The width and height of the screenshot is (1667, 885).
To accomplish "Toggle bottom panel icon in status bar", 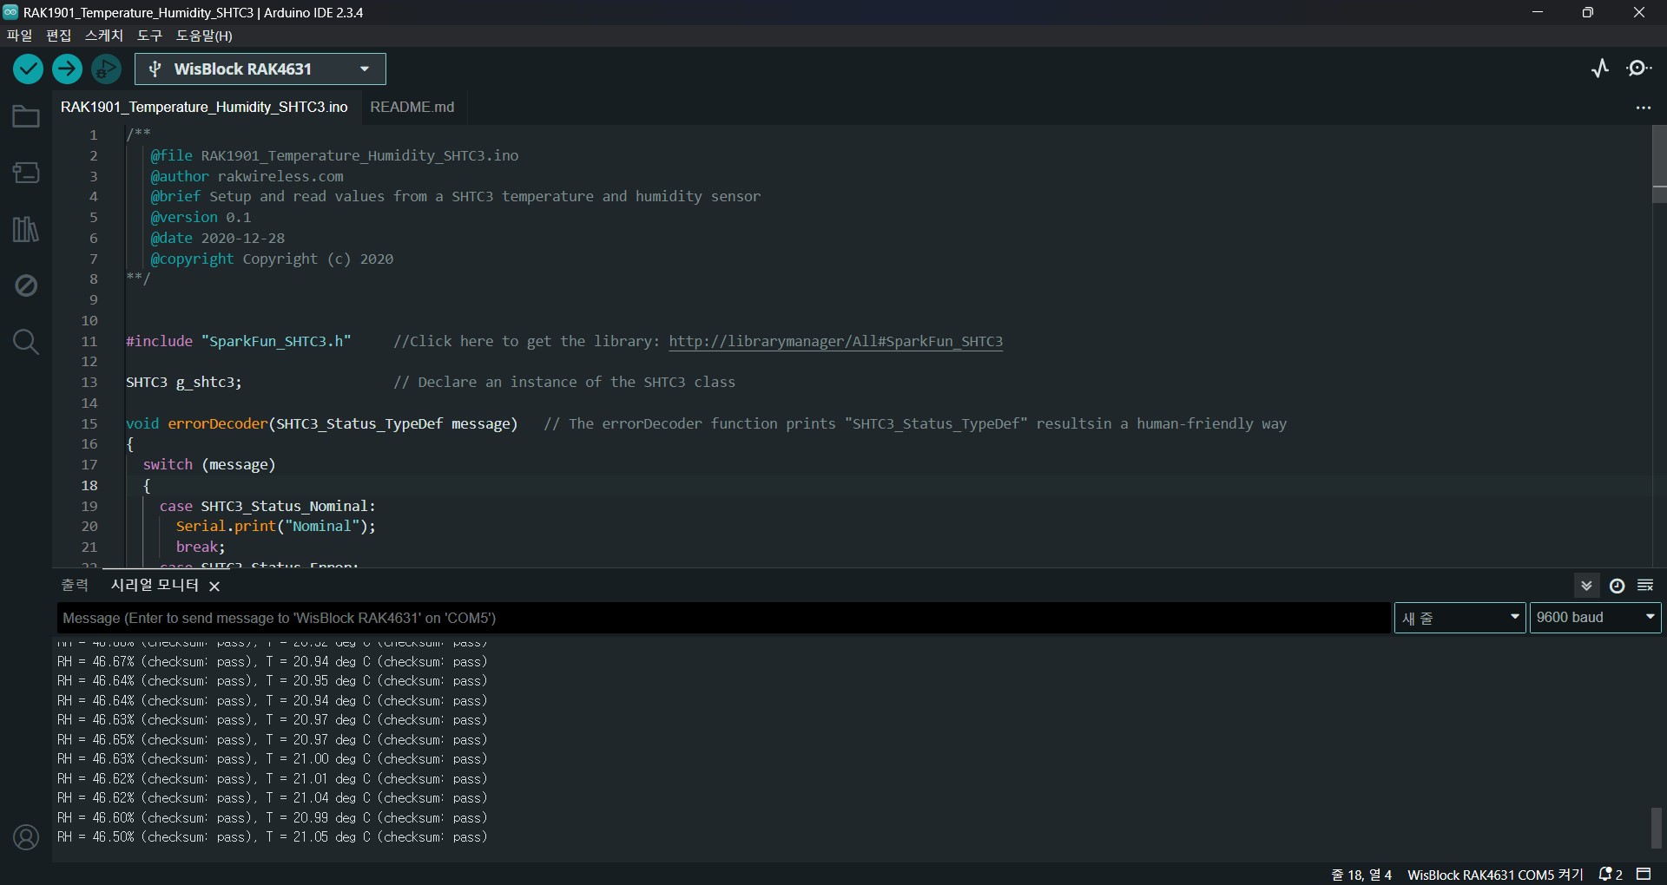I will 1644,875.
